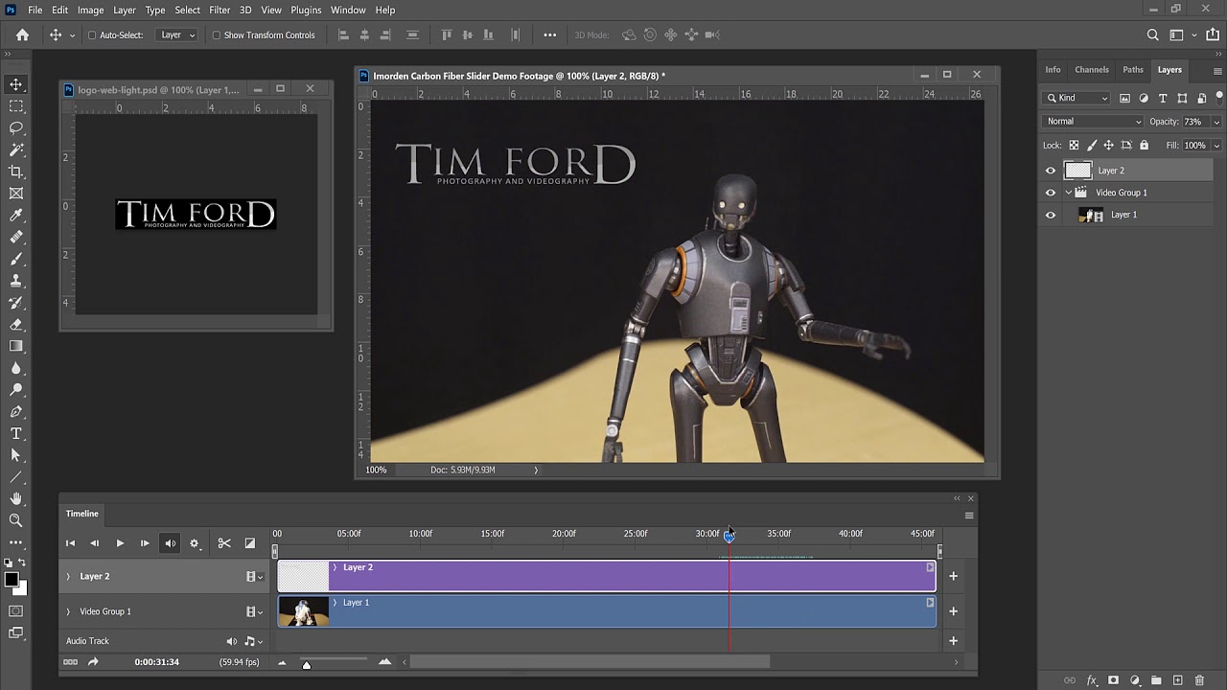Select the Clone Stamp tool
This screenshot has height=690, width=1227.
pos(15,281)
